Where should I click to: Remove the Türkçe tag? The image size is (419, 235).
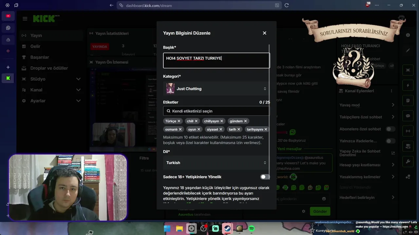[179, 121]
